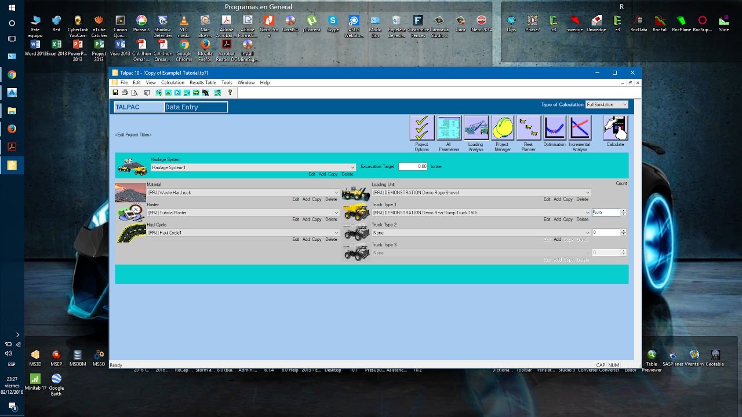Open the Incremental Analysis icon
This screenshot has width=742, height=417.
pyautogui.click(x=579, y=128)
